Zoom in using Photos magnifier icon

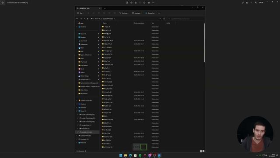(255, 3)
